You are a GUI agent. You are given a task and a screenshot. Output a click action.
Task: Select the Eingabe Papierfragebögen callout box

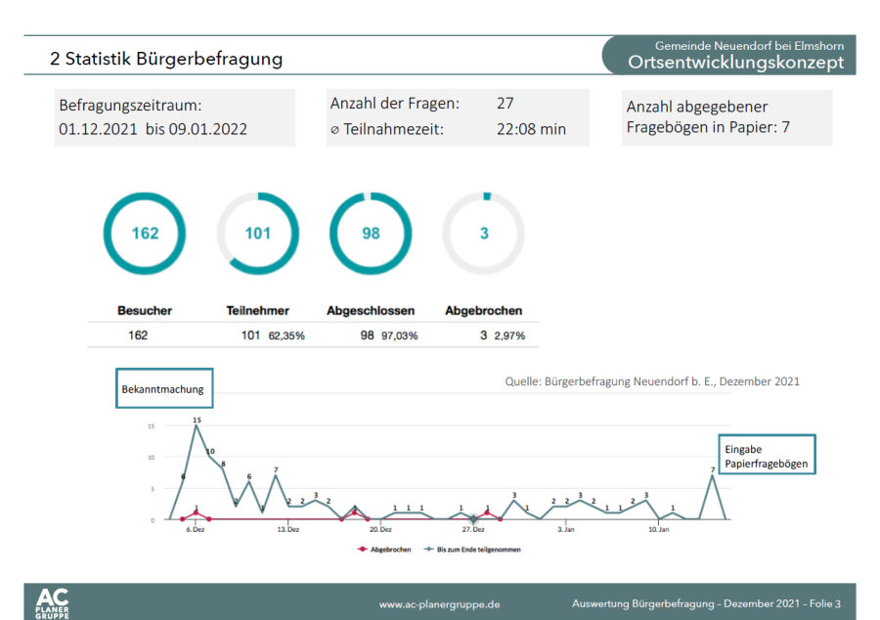(766, 457)
